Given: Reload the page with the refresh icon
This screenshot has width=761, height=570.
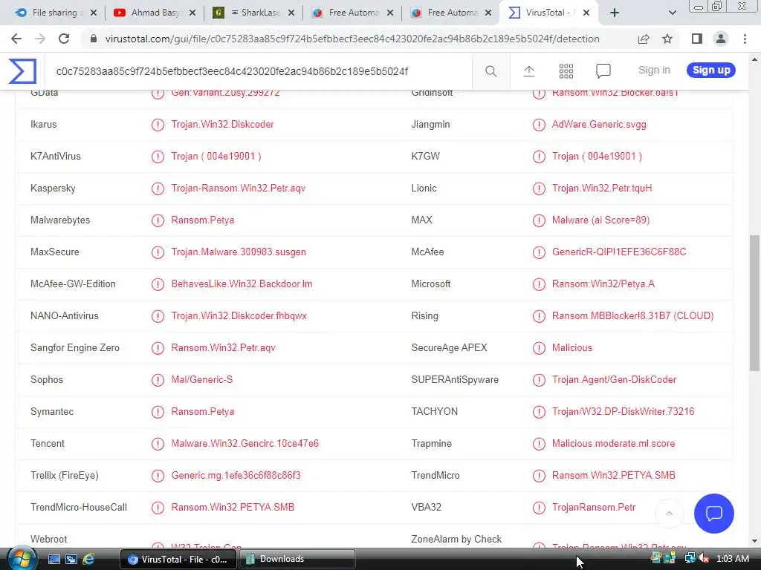Looking at the screenshot, I should (x=64, y=39).
